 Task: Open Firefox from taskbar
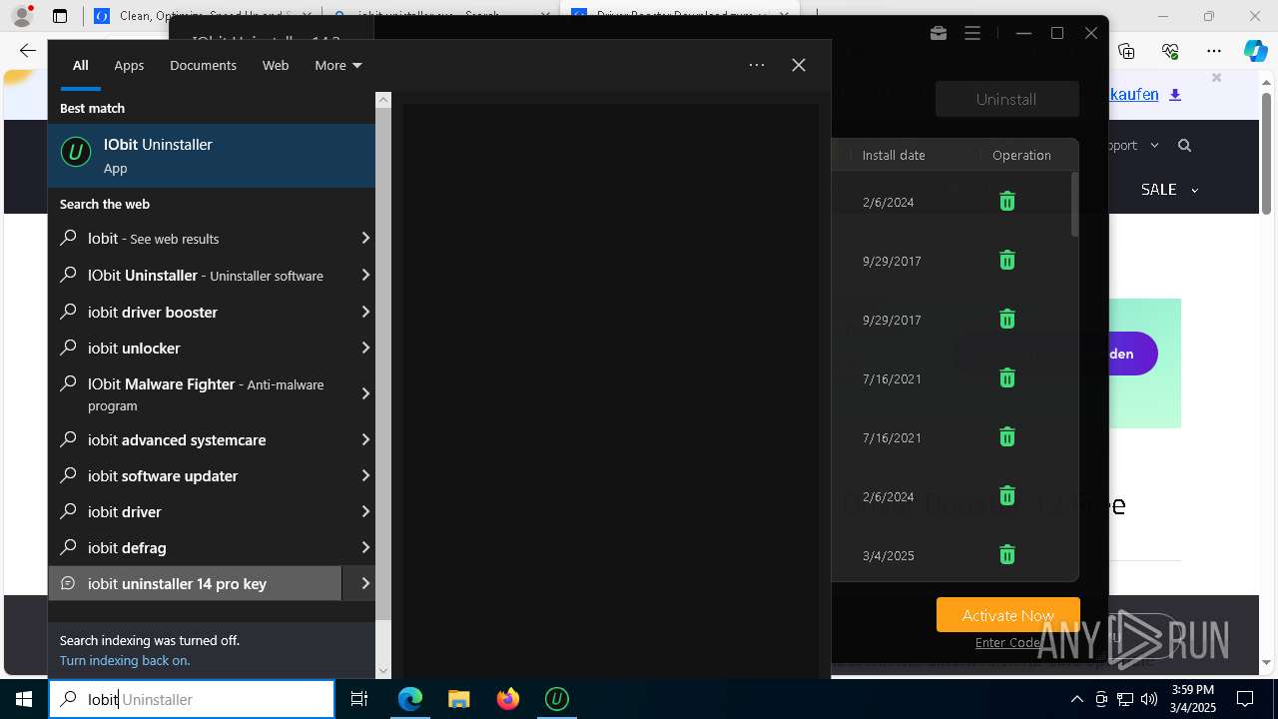(508, 699)
